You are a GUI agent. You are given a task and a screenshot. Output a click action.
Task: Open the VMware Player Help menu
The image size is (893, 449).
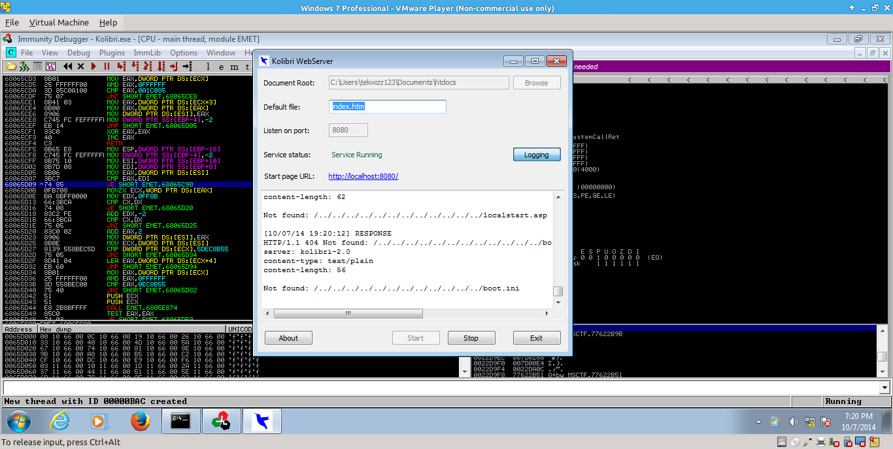(108, 22)
